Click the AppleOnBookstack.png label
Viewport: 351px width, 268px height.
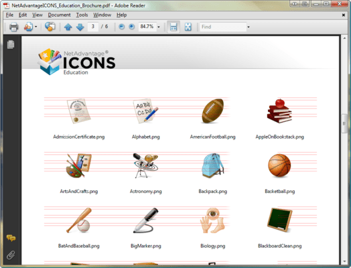click(x=279, y=137)
